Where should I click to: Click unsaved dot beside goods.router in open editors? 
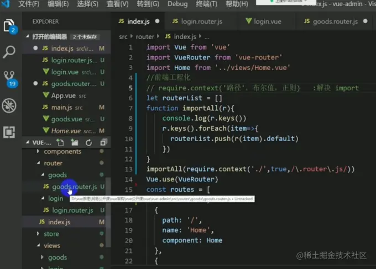click(x=35, y=83)
